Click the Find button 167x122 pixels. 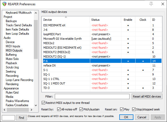[x=21, y=118]
